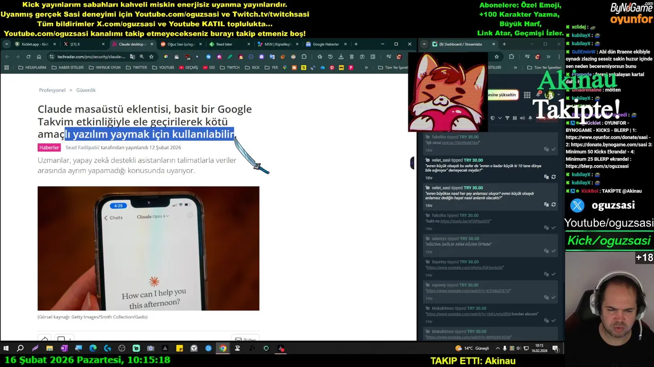The height and width of the screenshot is (367, 654).
Task: Open Windows Start menu
Action: pyautogui.click(x=6, y=349)
